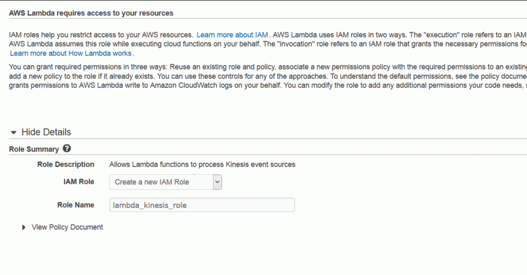Screen dimensions: 527x275
Task: Click the 'Role Name' field label
Action: pyautogui.click(x=76, y=205)
